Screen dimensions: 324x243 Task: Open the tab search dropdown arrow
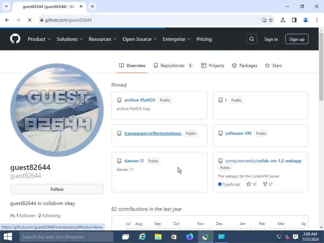tap(6, 6)
